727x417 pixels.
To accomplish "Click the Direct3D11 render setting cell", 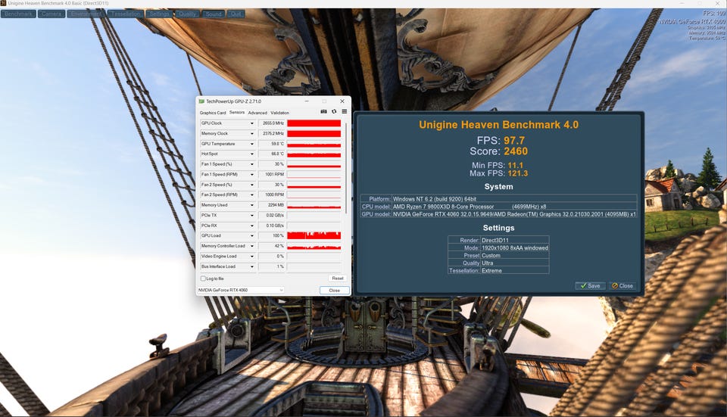I will click(x=514, y=240).
